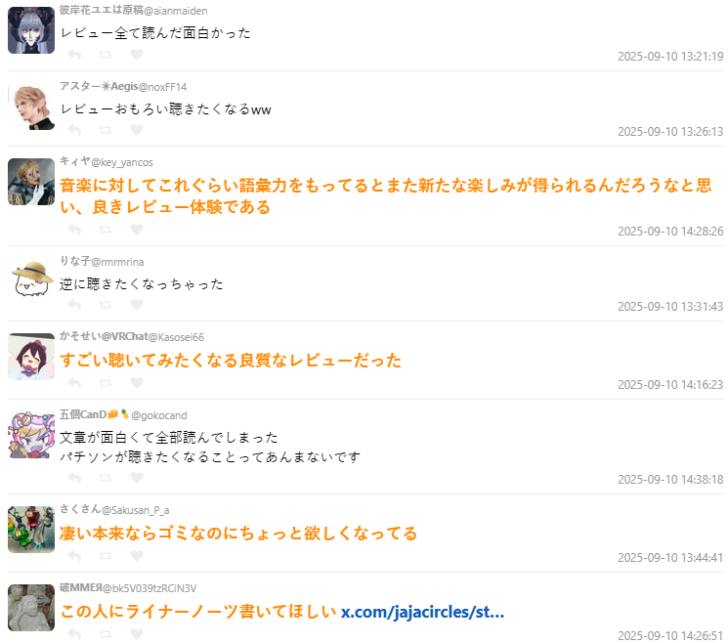Retweet the @aianmaiden tweet

(106, 55)
